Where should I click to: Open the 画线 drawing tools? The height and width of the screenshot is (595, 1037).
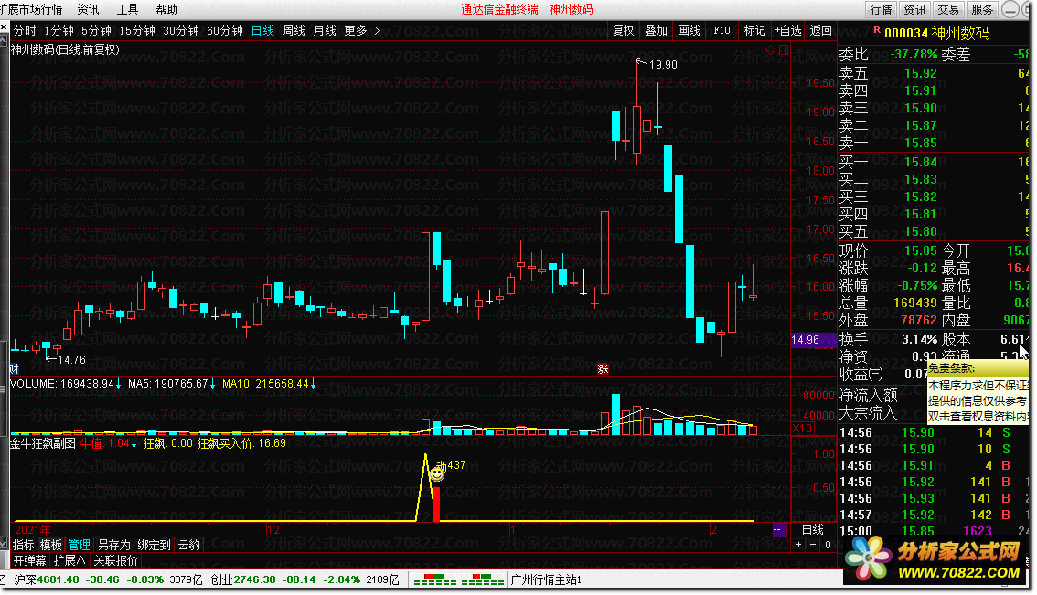(x=690, y=30)
